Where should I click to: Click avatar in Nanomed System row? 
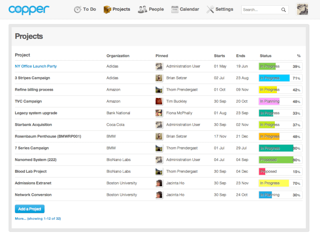[159, 160]
